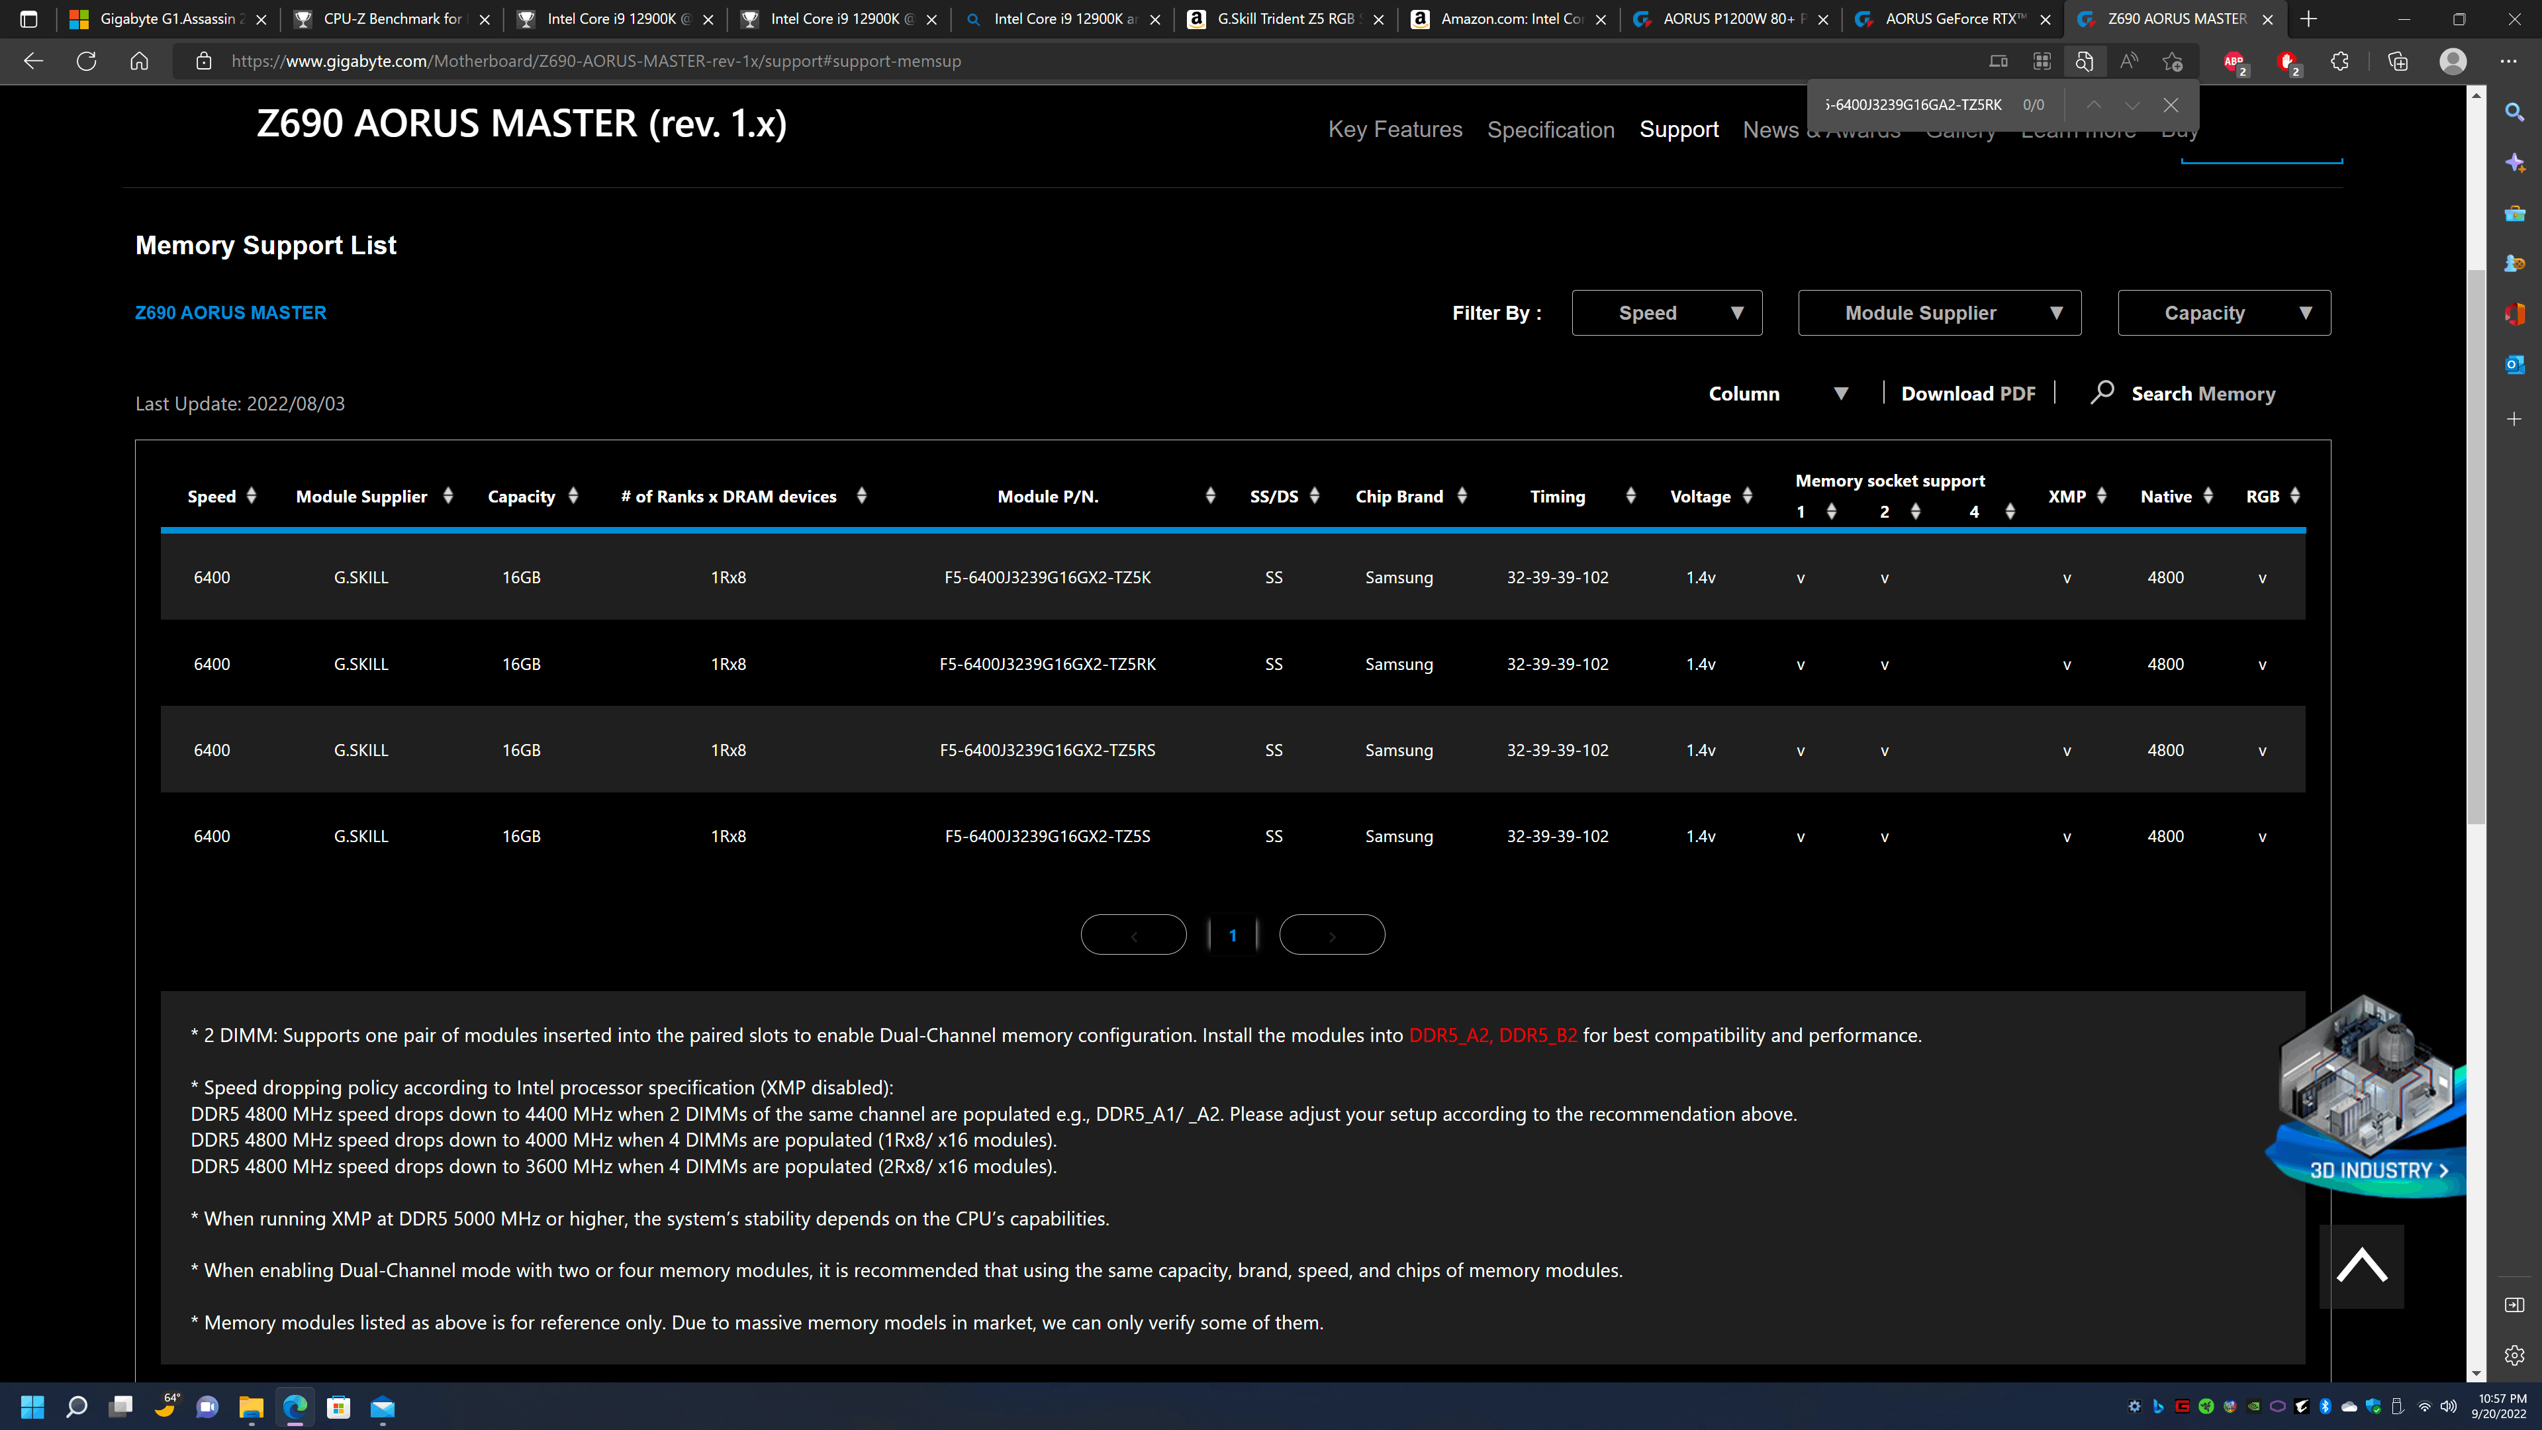2542x1430 pixels.
Task: Open the Module Supplier filter dropdown
Action: pos(1939,313)
